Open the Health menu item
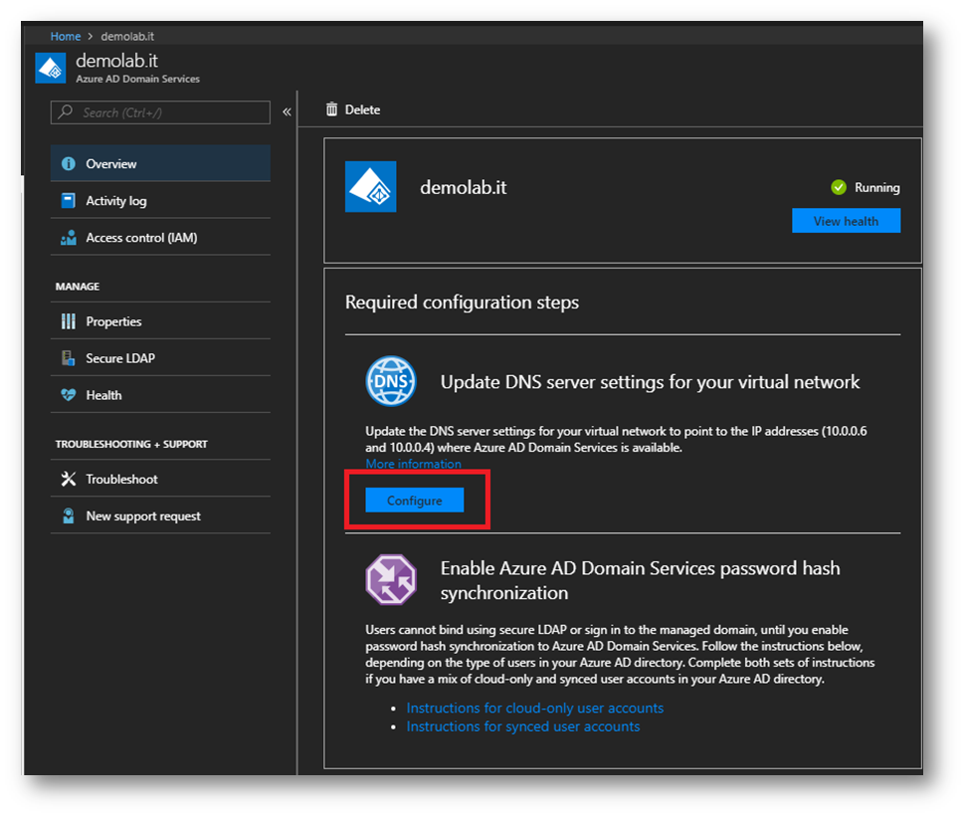Viewport: 965px width, 817px height. click(160, 395)
